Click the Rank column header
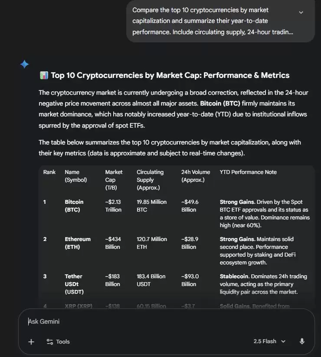The width and height of the screenshot is (321, 357). (x=49, y=172)
